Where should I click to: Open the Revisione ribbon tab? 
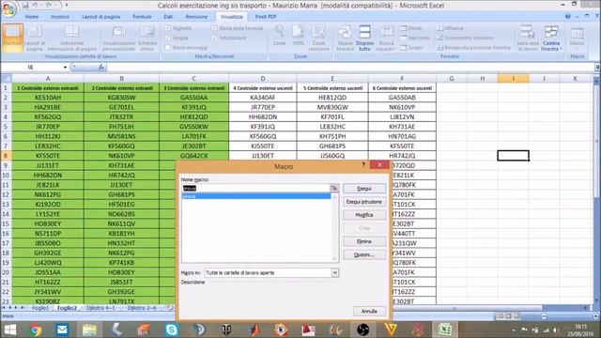[x=196, y=17]
